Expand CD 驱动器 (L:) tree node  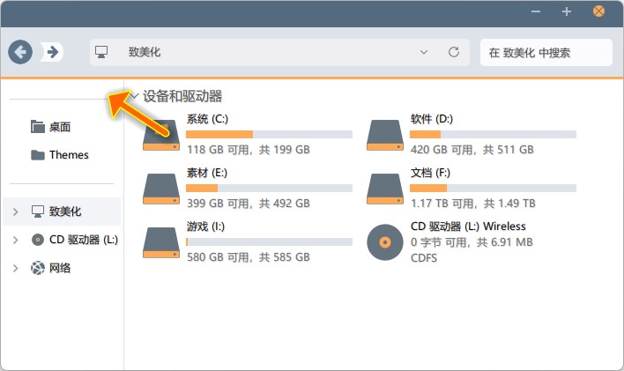tap(16, 240)
